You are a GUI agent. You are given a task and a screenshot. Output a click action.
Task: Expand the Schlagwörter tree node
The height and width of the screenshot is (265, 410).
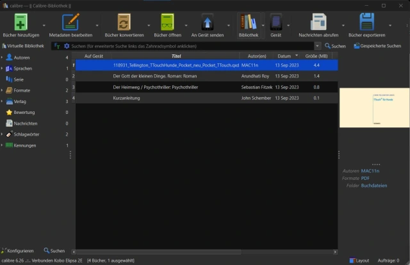(2, 134)
